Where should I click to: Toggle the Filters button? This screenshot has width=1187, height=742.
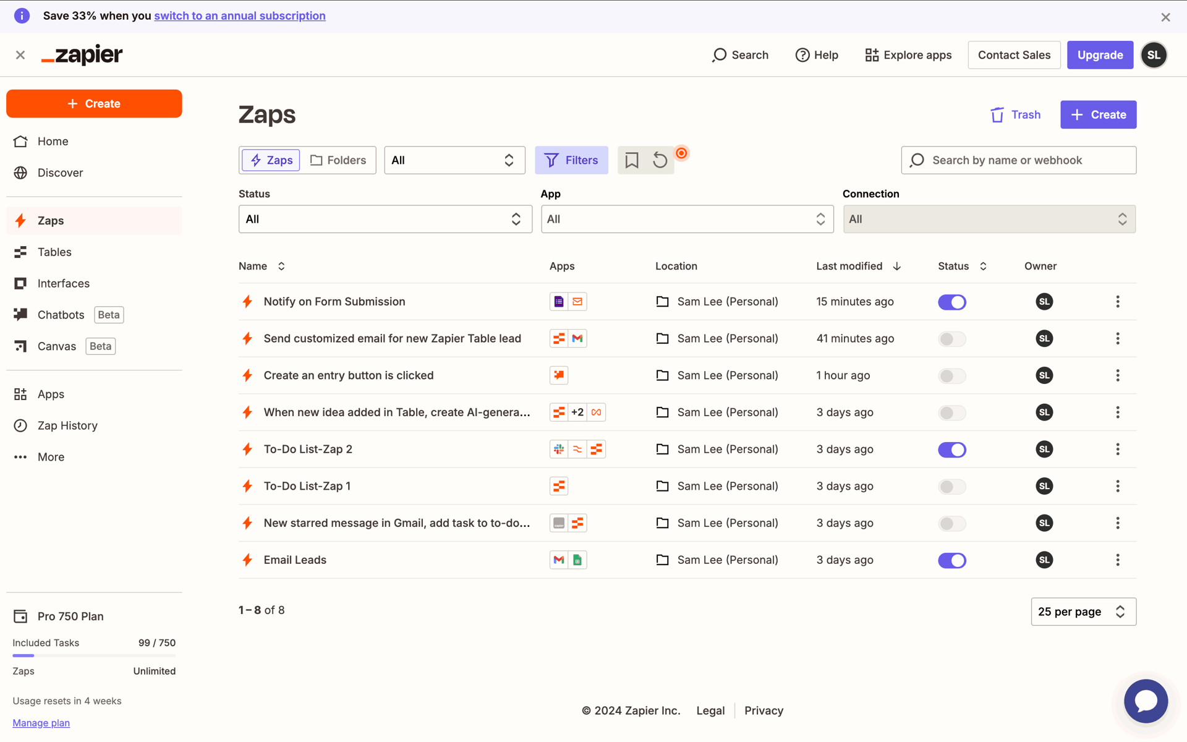click(x=571, y=160)
